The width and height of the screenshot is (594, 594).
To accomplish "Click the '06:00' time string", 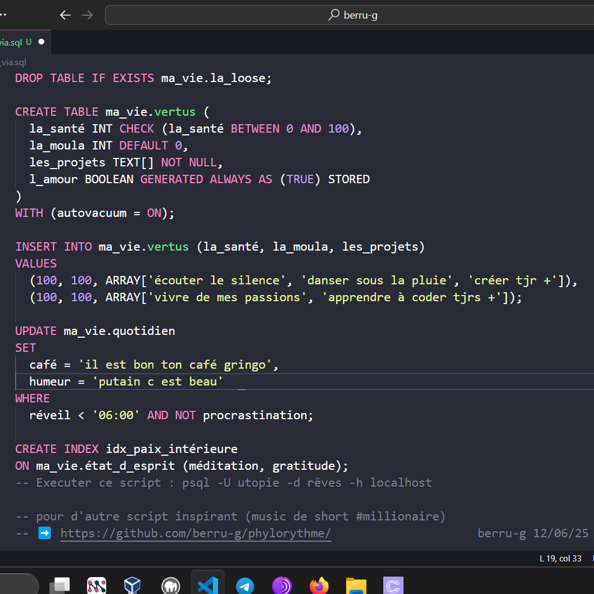I will (x=116, y=415).
